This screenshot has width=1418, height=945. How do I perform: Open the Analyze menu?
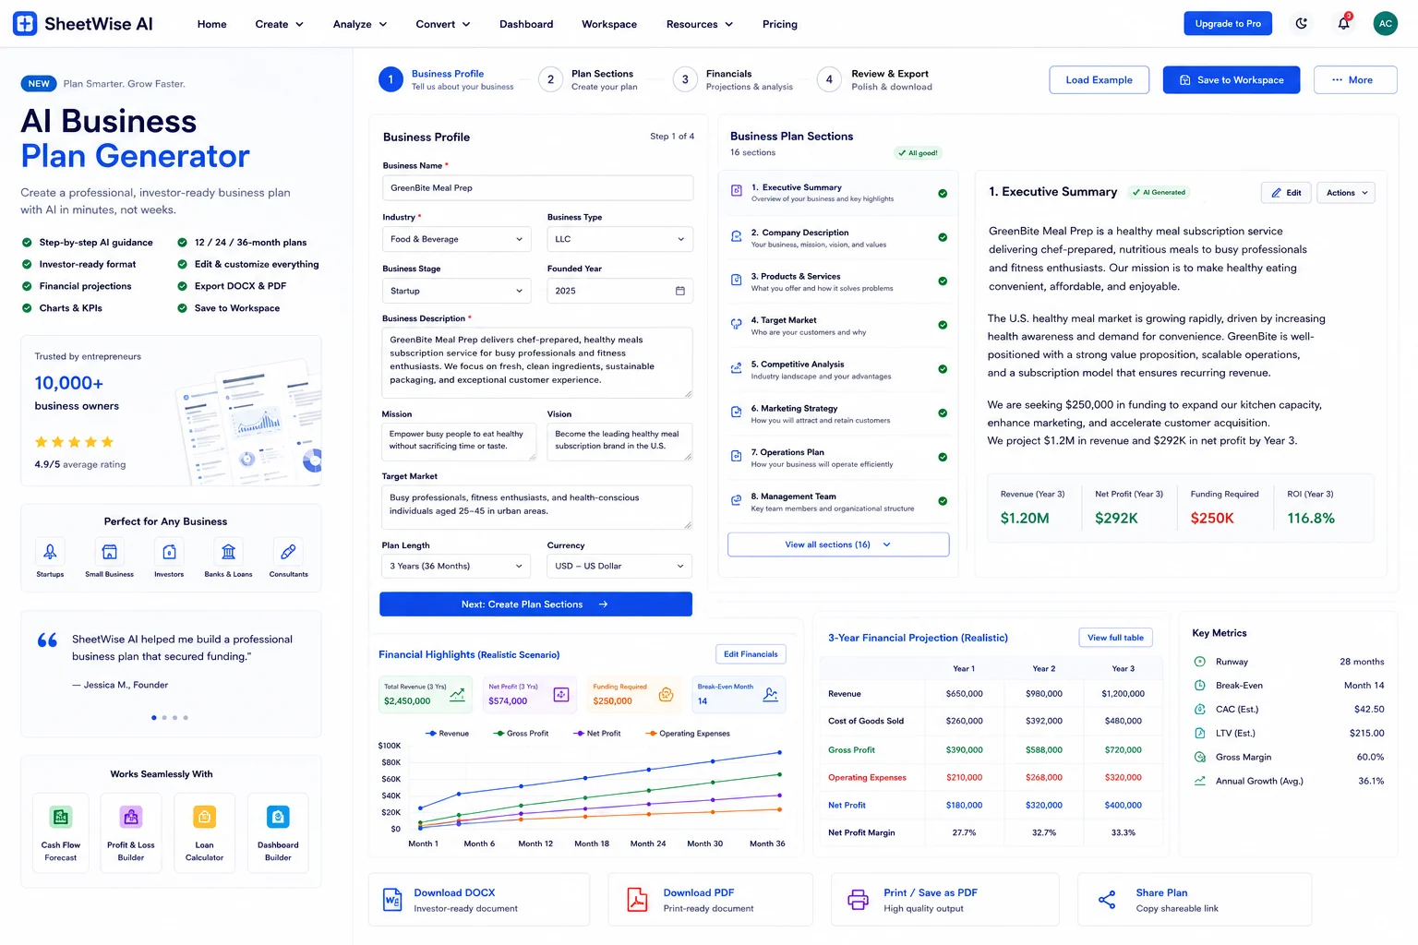(x=360, y=24)
